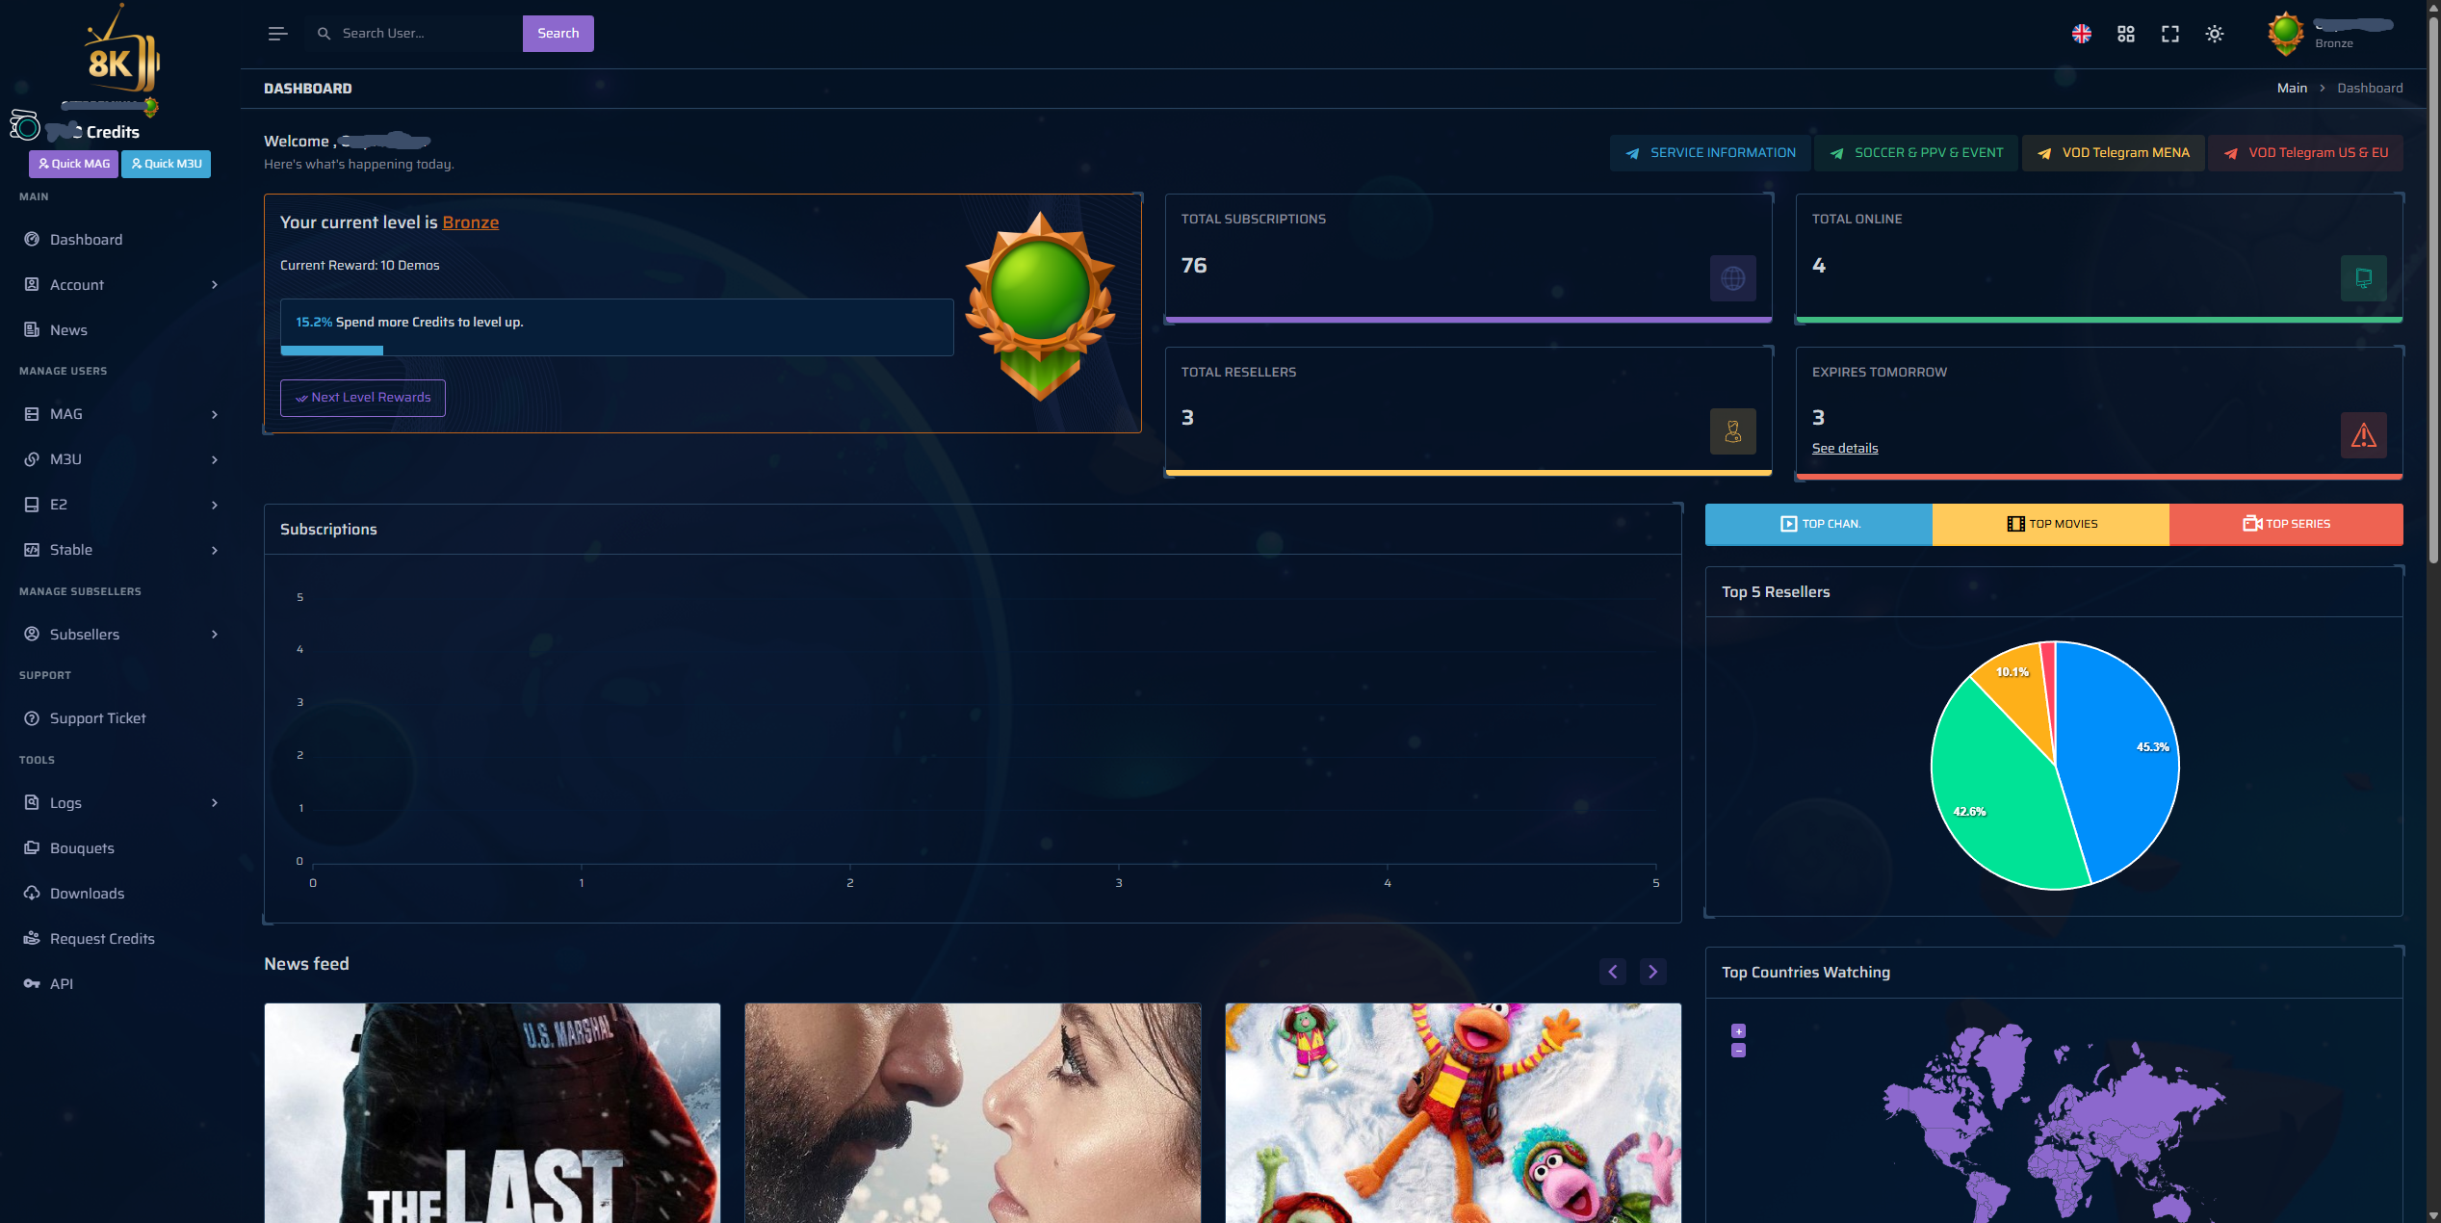Image resolution: width=2441 pixels, height=1223 pixels.
Task: Click the total subscriptions globe icon
Action: click(x=1732, y=278)
